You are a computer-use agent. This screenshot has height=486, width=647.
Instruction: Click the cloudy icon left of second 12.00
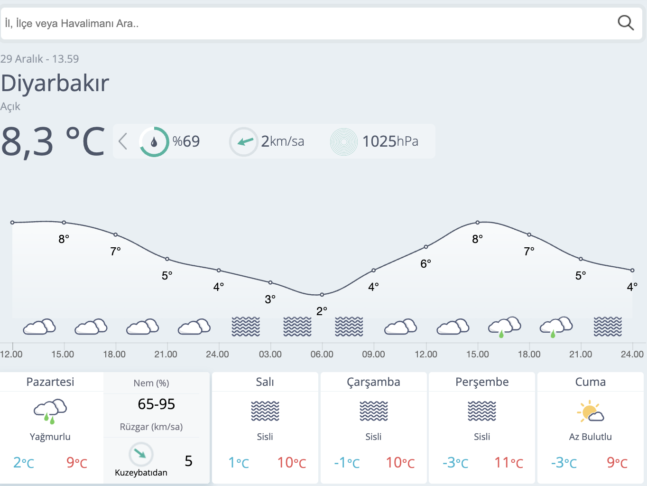coord(400,327)
